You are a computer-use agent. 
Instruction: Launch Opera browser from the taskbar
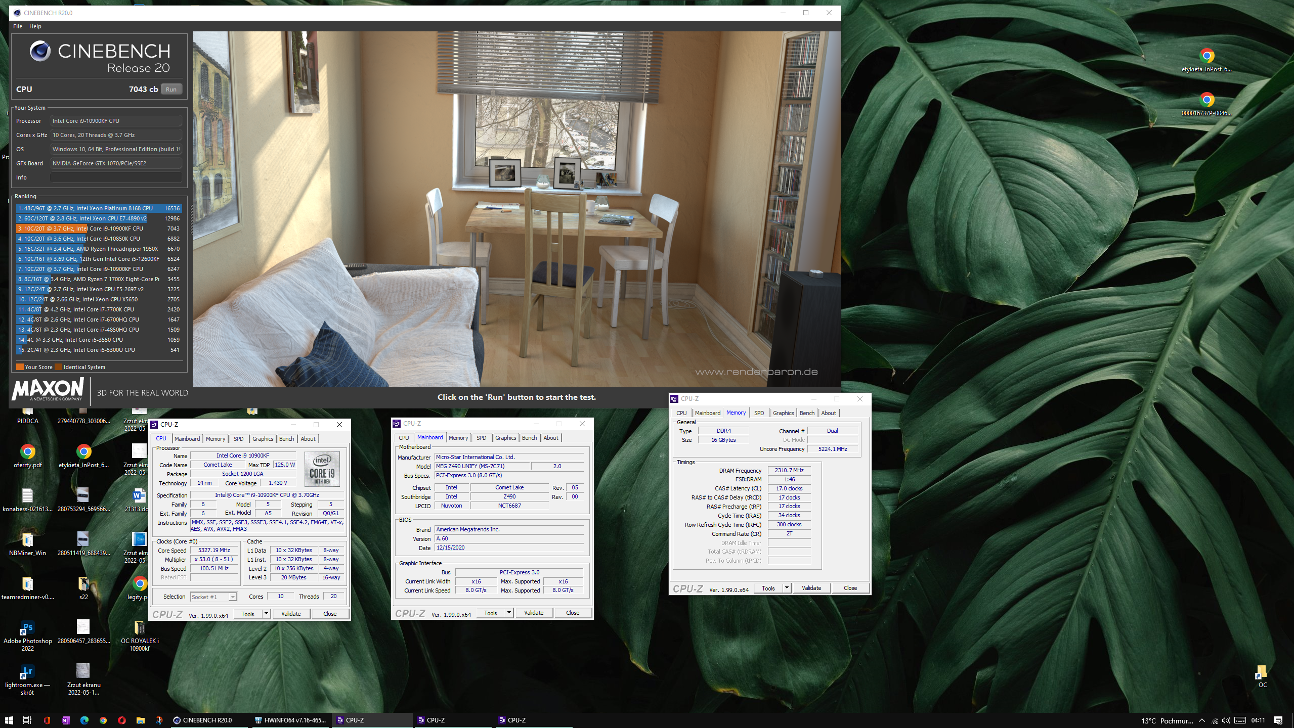[121, 720]
